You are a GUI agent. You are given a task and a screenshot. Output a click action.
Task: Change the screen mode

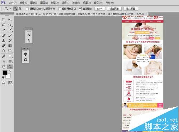pyautogui.click(x=10, y=82)
